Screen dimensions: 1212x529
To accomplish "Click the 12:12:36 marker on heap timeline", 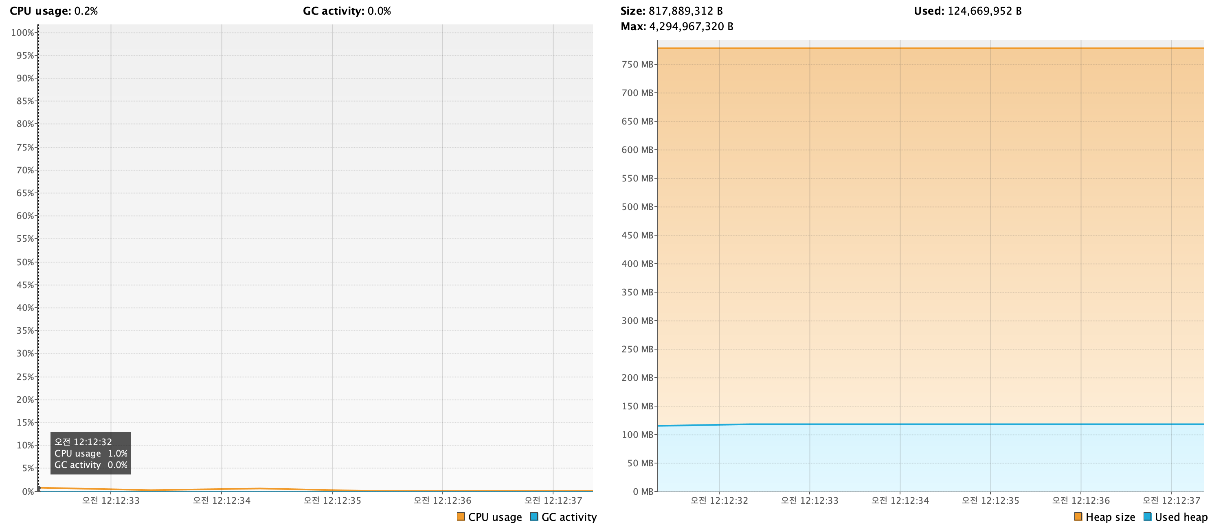I will coord(1081,501).
